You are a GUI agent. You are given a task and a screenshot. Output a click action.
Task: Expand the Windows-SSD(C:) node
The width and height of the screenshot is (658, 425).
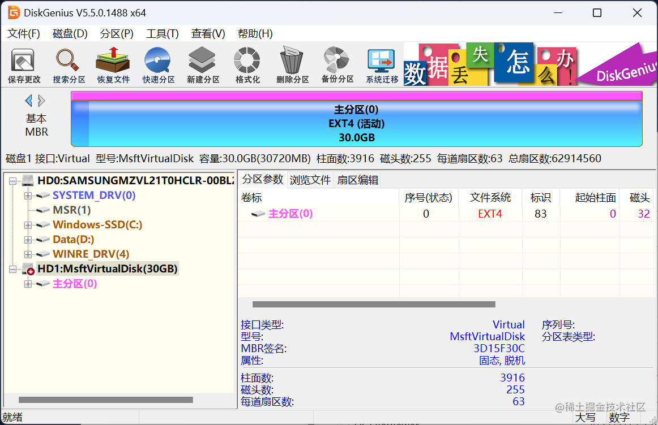(28, 224)
